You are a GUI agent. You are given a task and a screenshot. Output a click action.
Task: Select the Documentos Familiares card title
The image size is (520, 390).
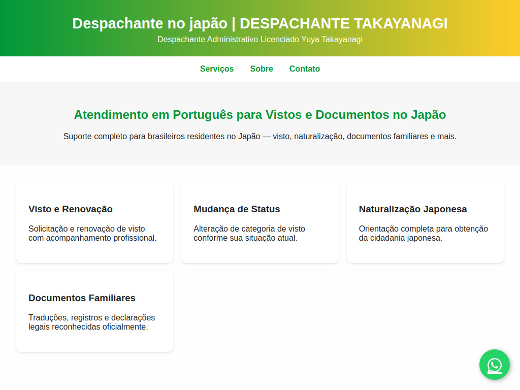pyautogui.click(x=82, y=298)
